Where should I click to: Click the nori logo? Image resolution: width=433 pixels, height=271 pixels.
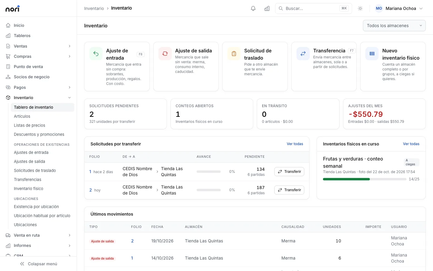(13, 9)
